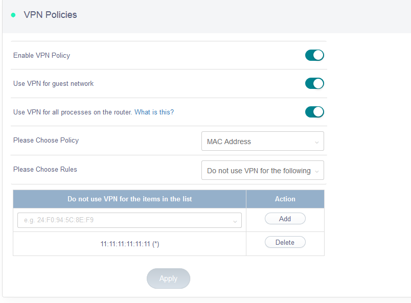The image size is (411, 303).
Task: Click the Use VPN for guest network label
Action: pos(53,83)
